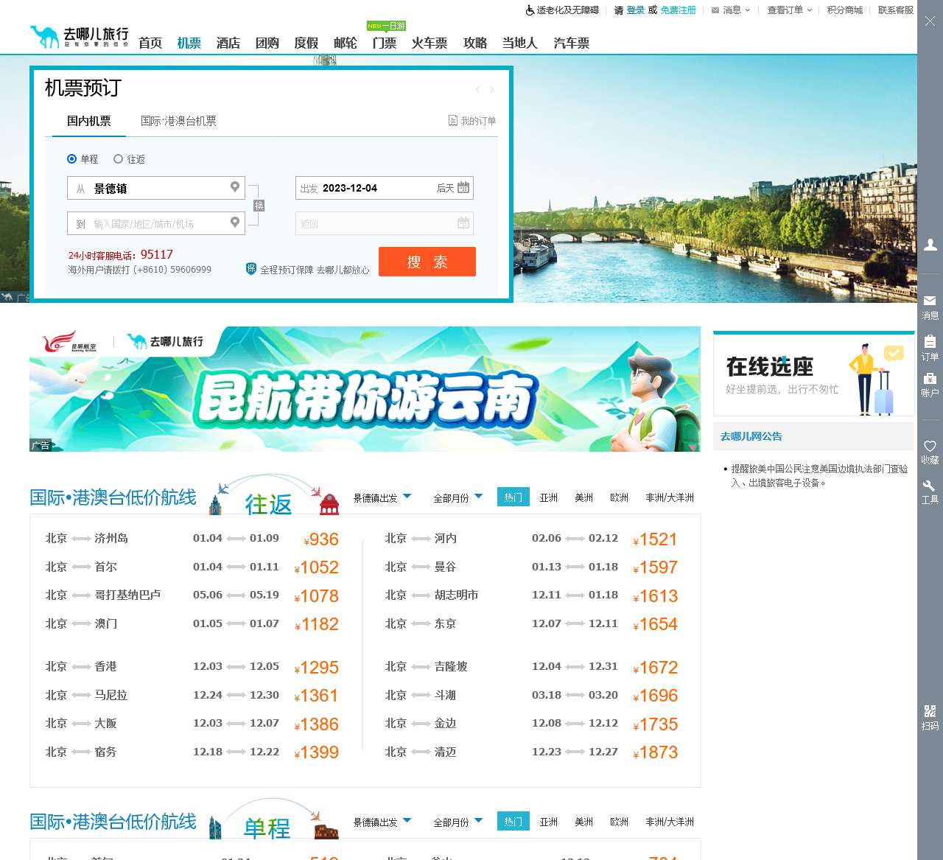Viewport: 943px width, 860px height.
Task: Click the swap cities (换) icon
Action: point(259,206)
